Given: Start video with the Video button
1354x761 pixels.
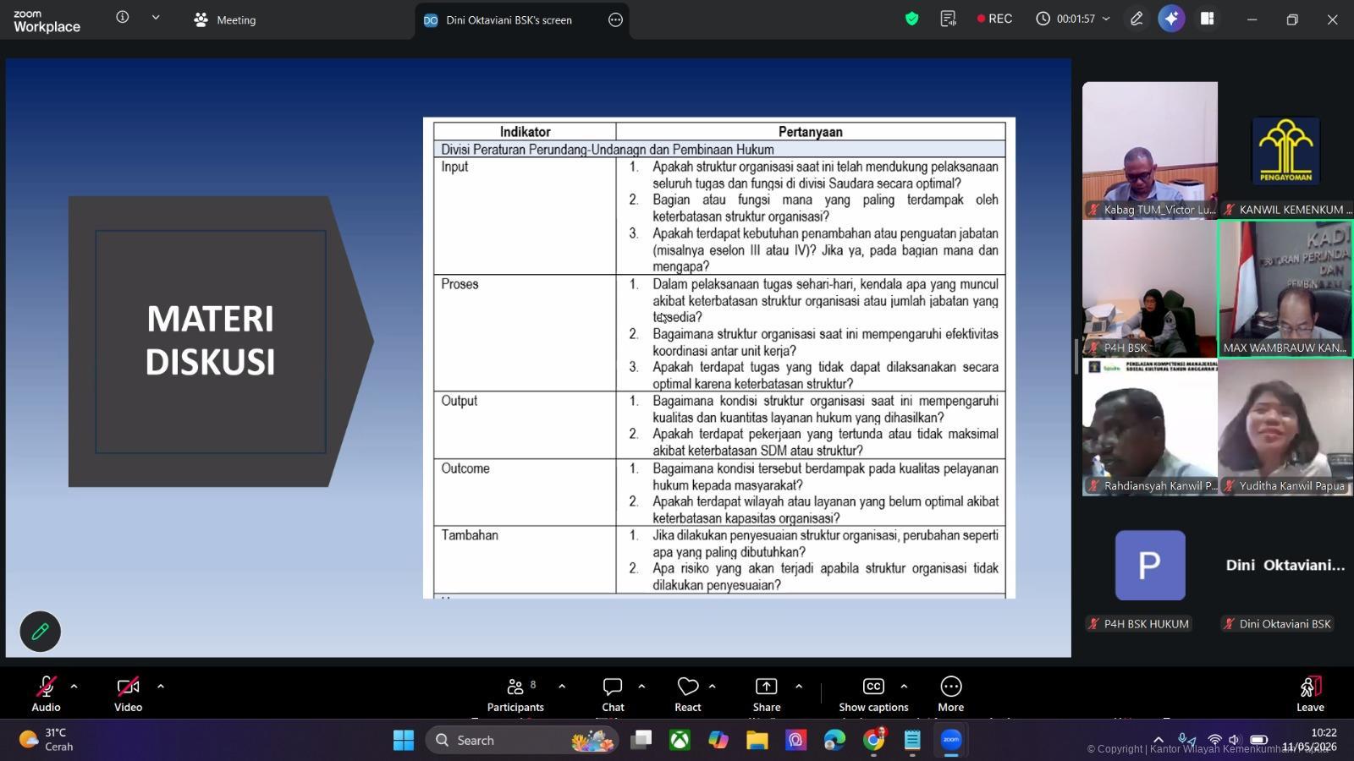Looking at the screenshot, I should pyautogui.click(x=129, y=694).
